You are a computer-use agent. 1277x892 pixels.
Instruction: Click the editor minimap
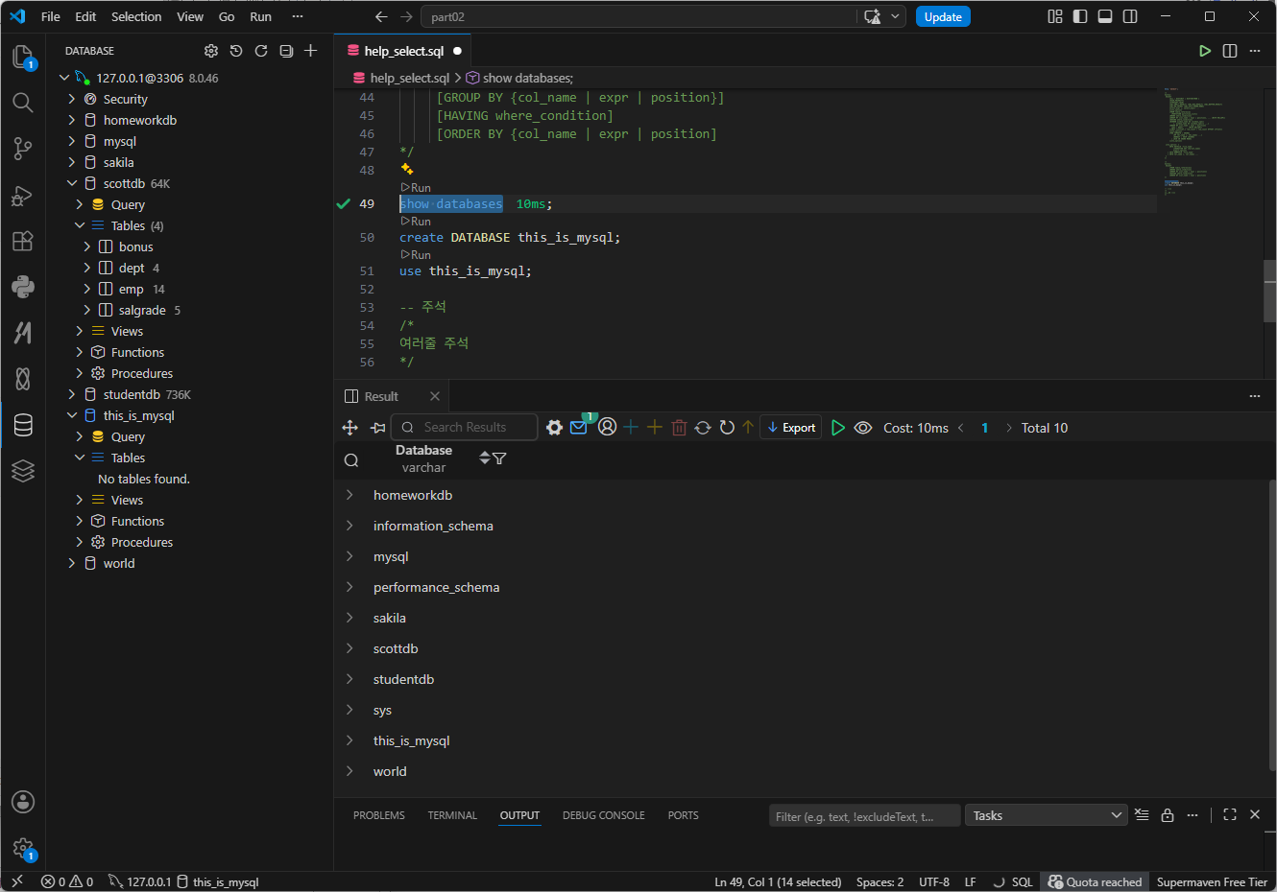tap(1208, 140)
